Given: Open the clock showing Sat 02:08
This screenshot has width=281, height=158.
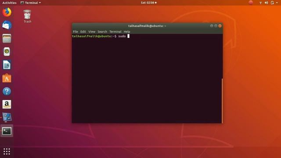Looking at the screenshot, I should click(x=148, y=3).
